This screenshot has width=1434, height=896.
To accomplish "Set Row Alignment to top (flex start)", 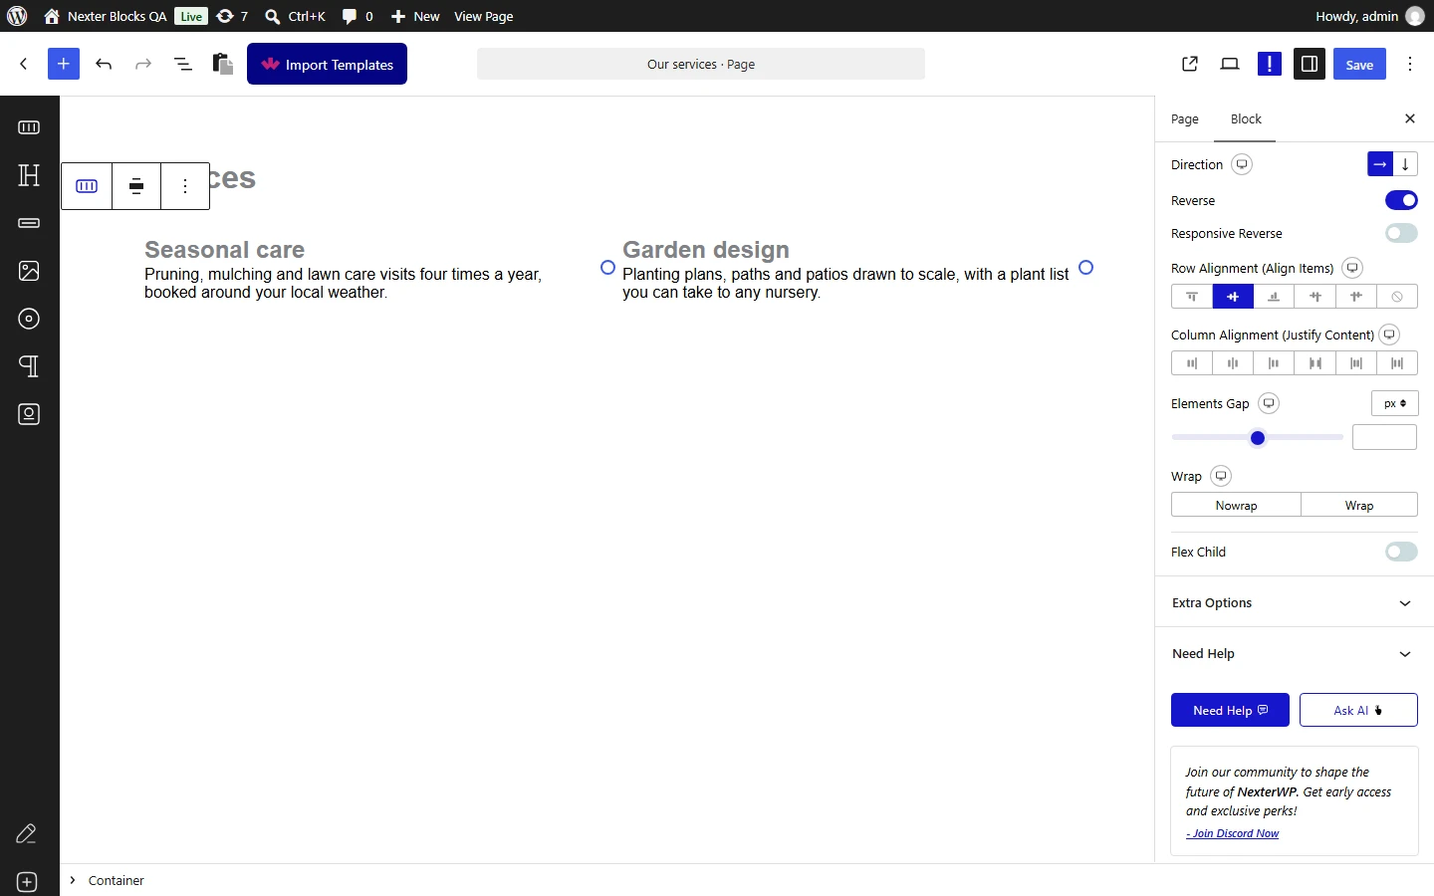I will coord(1192,297).
